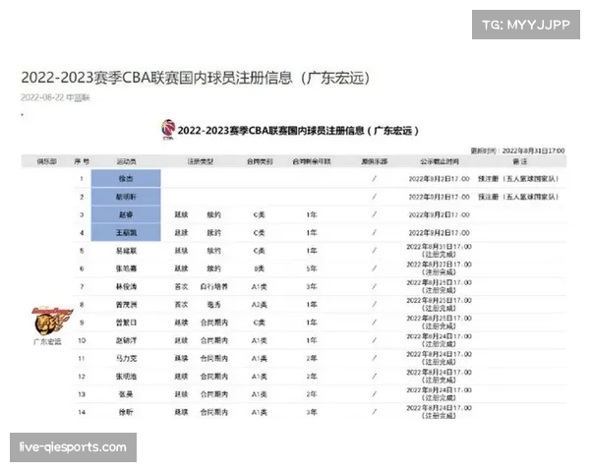Click the 自行培养 registration type in row 7

coord(213,287)
